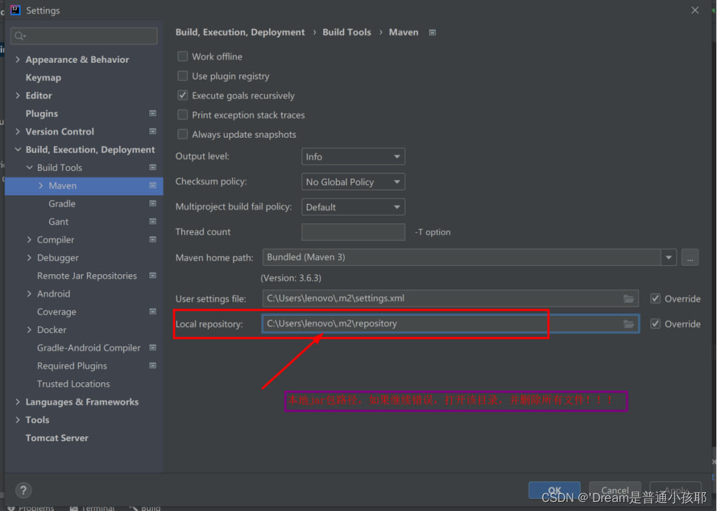Screen dimensions: 717x511
Task: Click the OK button
Action: [x=554, y=490]
